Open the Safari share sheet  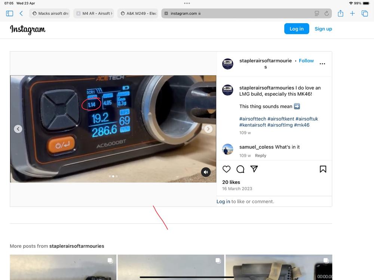[340, 13]
